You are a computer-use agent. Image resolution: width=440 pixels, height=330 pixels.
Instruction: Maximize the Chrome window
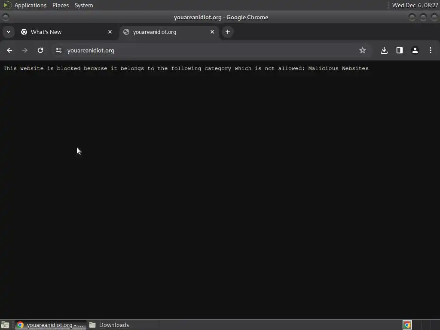[x=423, y=17]
